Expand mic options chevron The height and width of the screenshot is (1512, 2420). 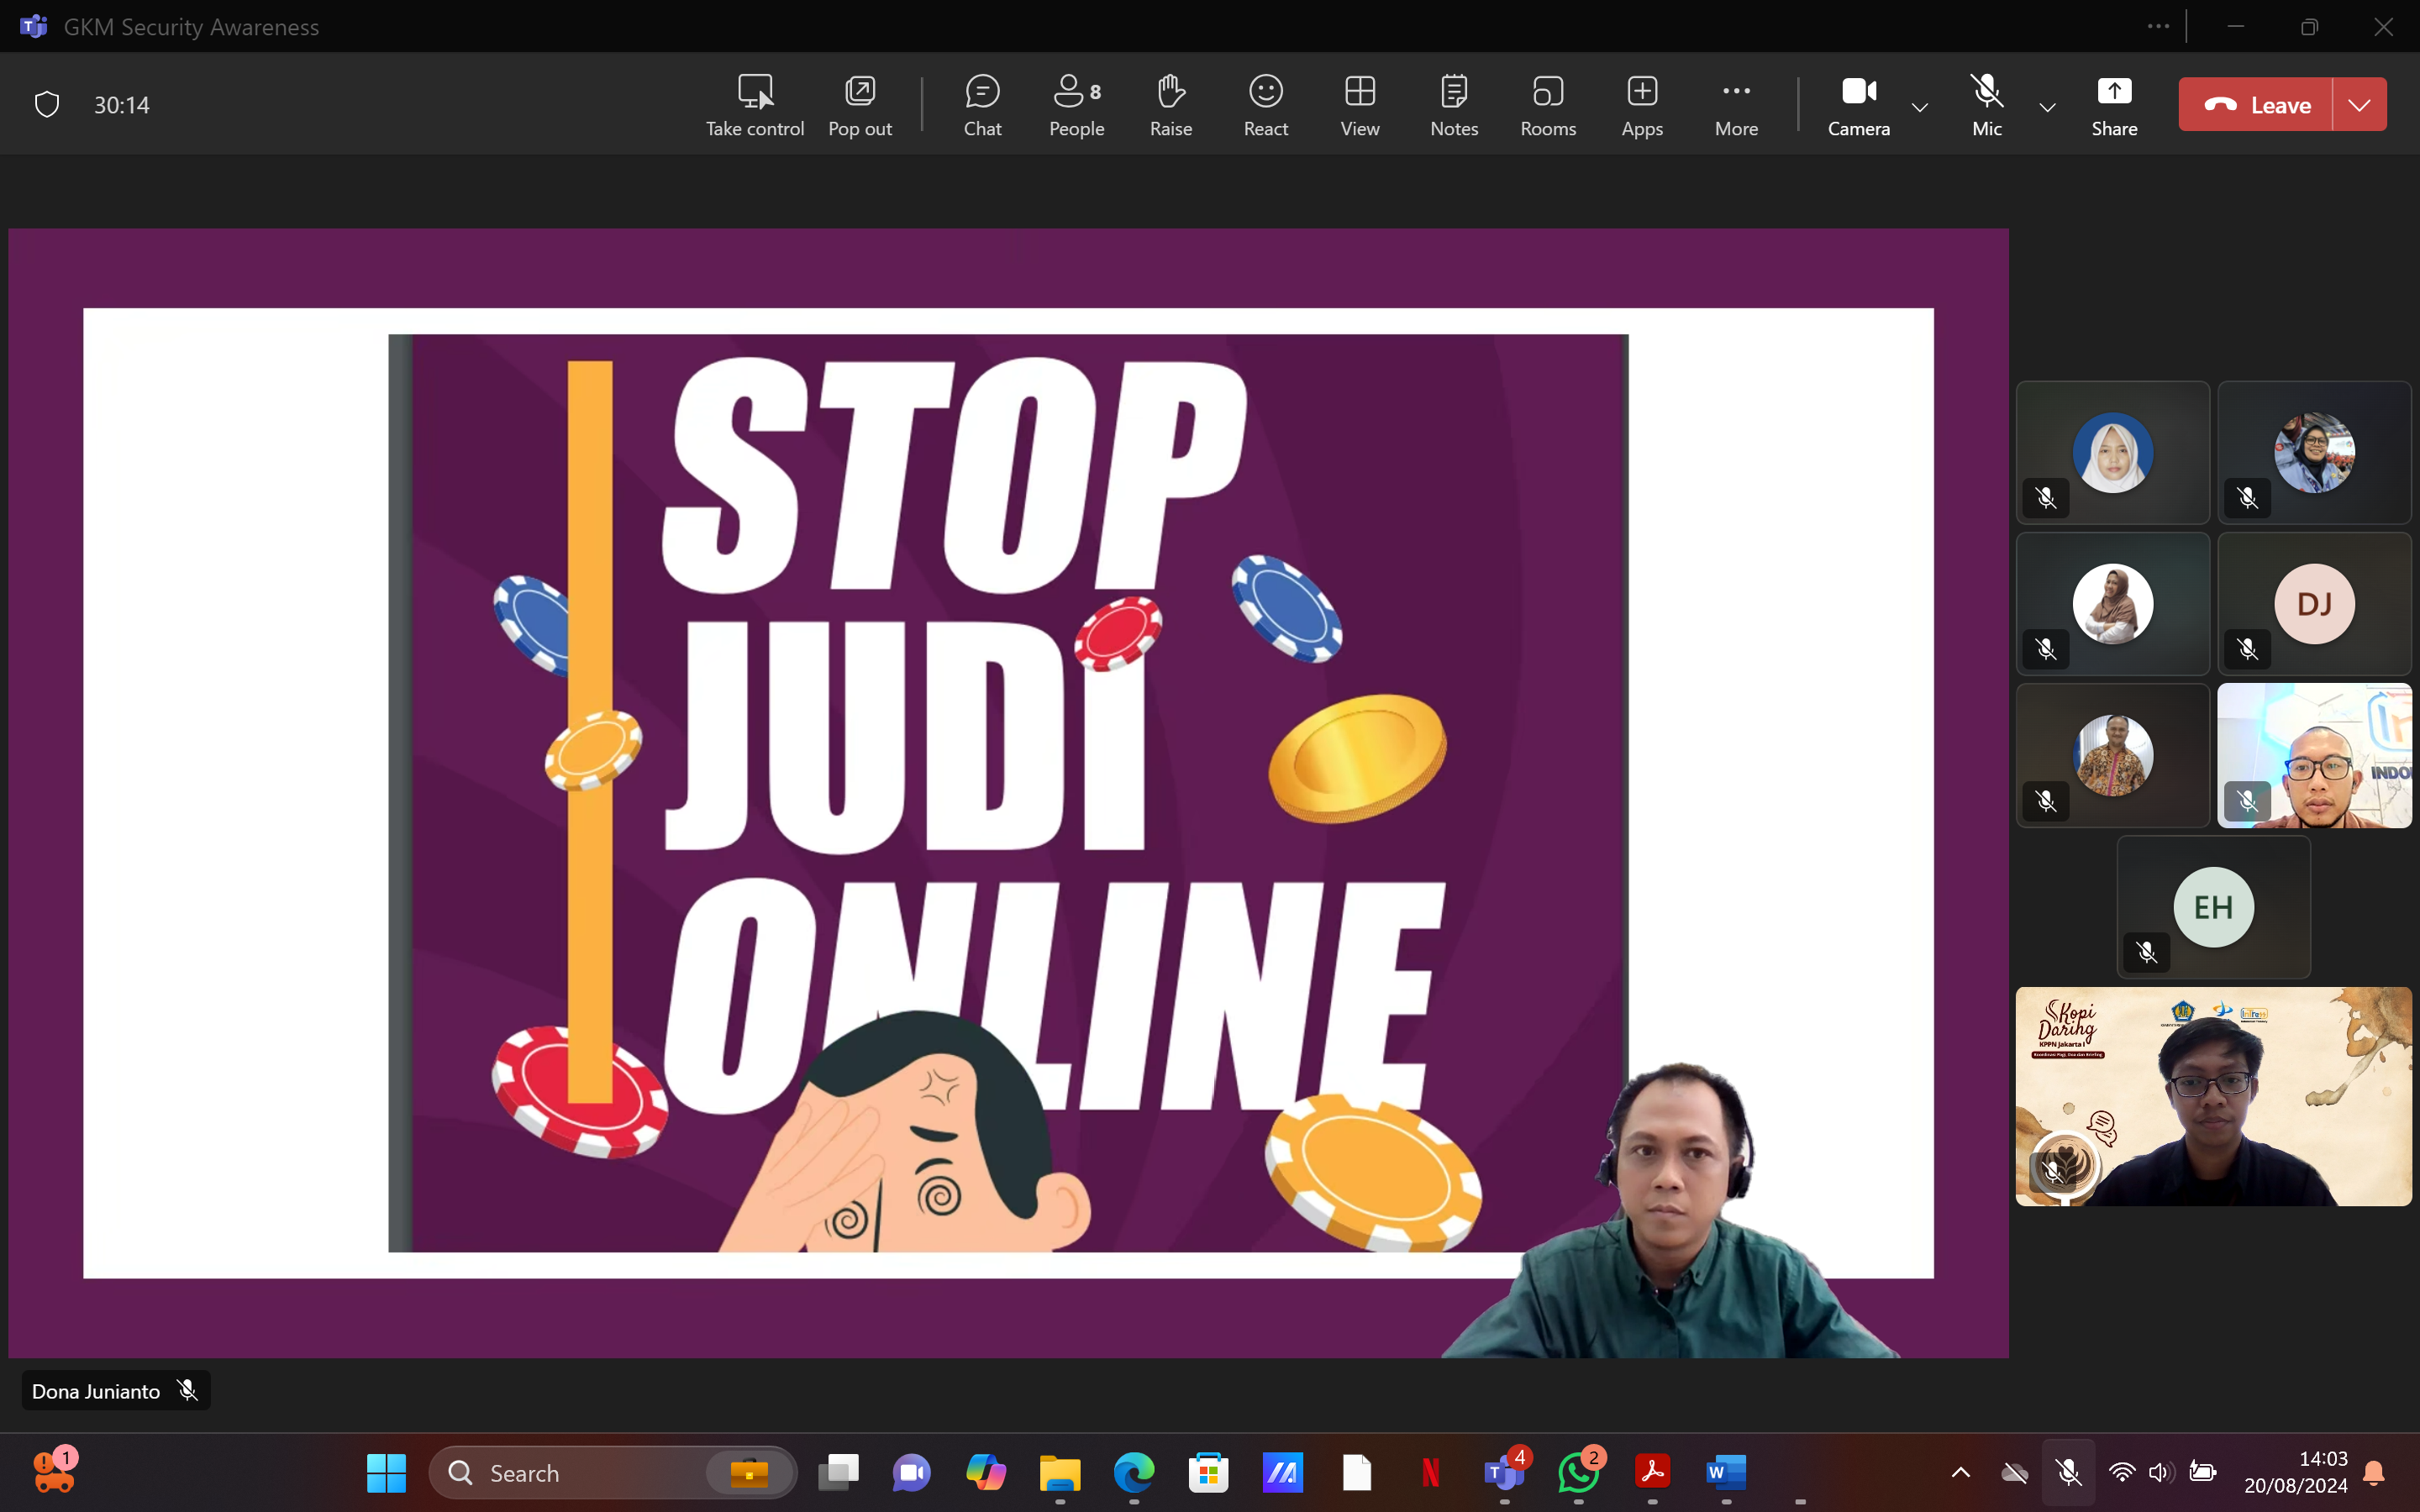click(2047, 106)
